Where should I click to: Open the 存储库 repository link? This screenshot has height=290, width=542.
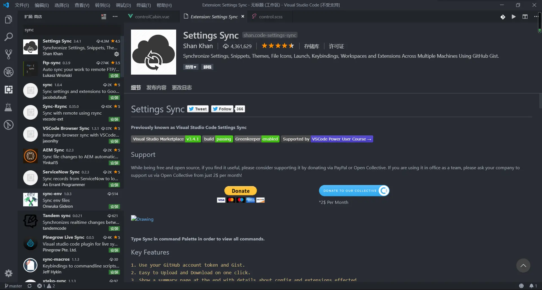[312, 46]
